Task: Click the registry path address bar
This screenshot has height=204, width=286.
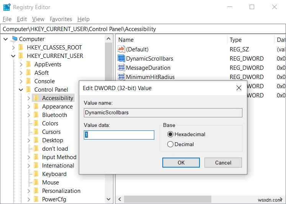Action: (143, 29)
